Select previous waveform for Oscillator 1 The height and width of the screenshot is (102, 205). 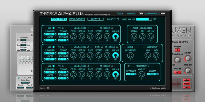point(45,34)
